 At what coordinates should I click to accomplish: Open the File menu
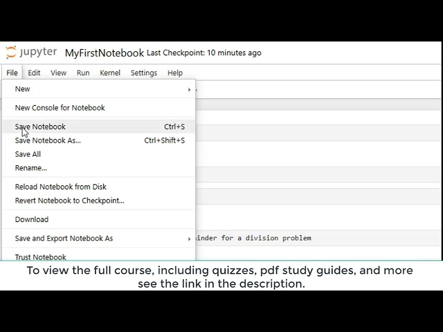click(x=12, y=73)
